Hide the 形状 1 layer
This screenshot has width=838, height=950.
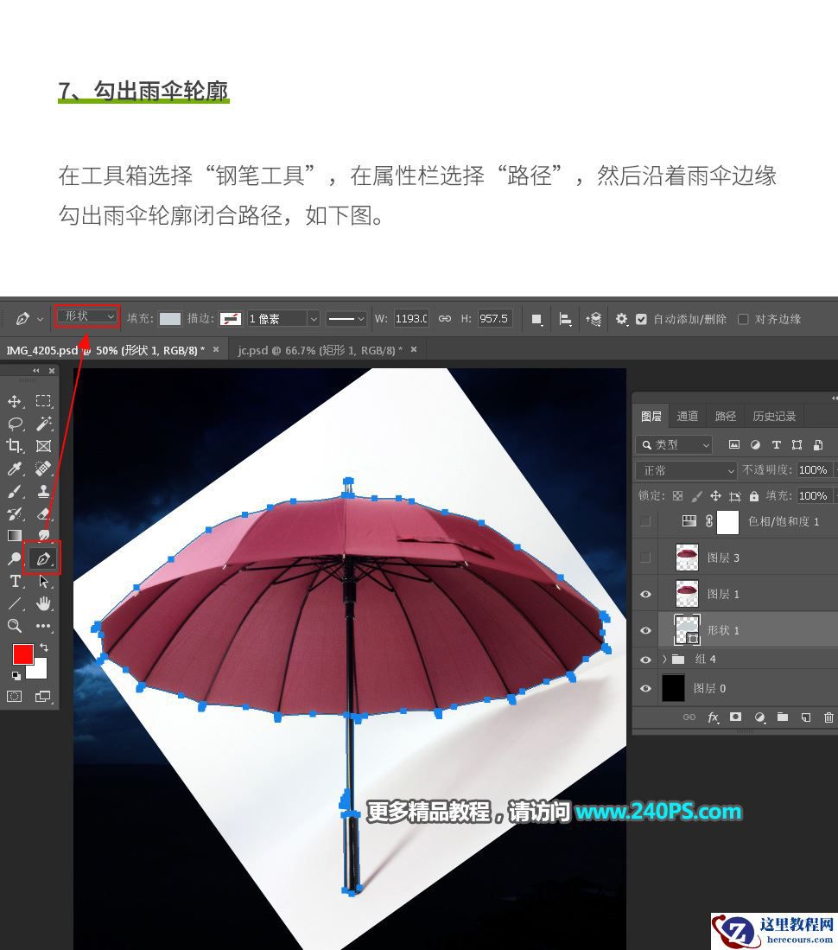(x=645, y=630)
